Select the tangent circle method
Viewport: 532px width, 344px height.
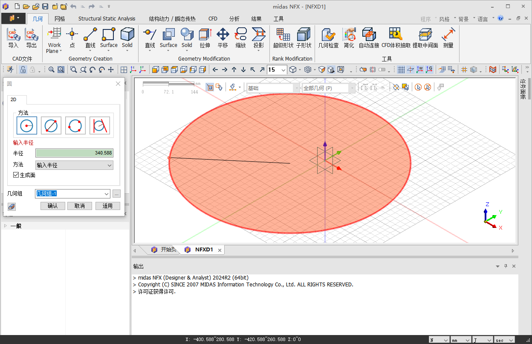pos(100,125)
